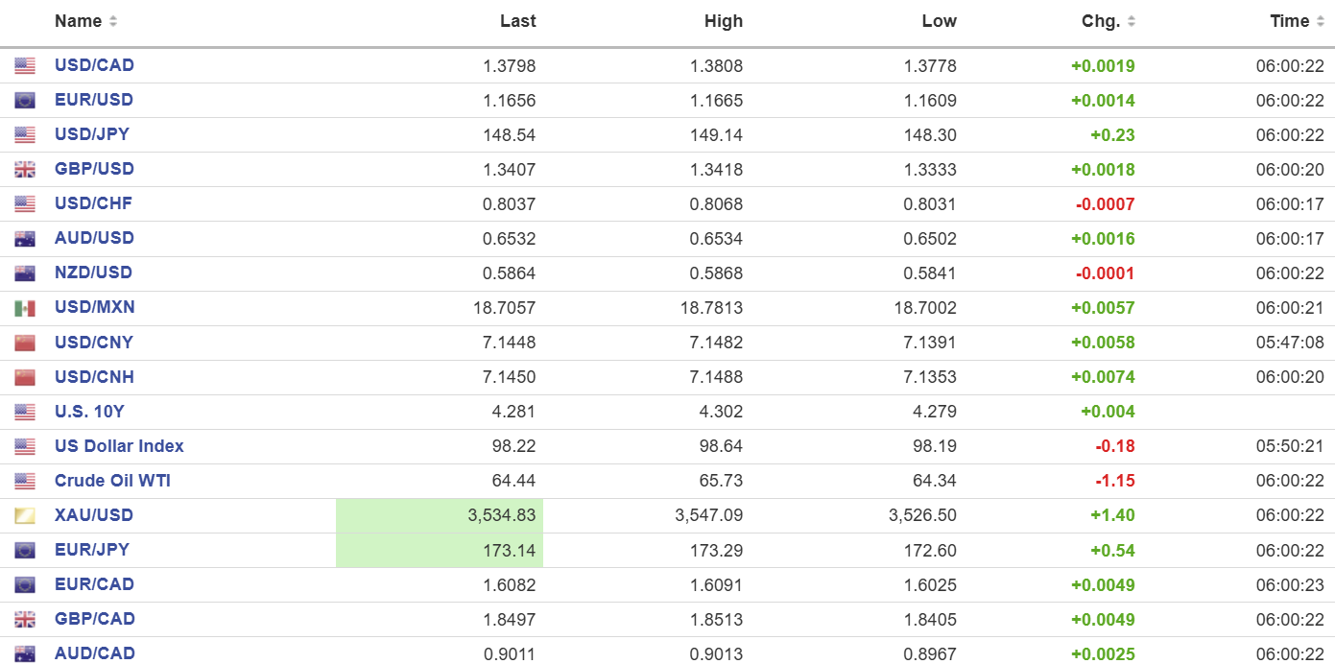Click the EUR/CAD time 06:00:23
Viewport: 1335px width, 664px height.
[x=1290, y=584]
